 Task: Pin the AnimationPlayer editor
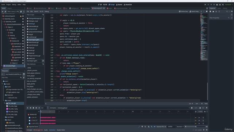[207, 108]
